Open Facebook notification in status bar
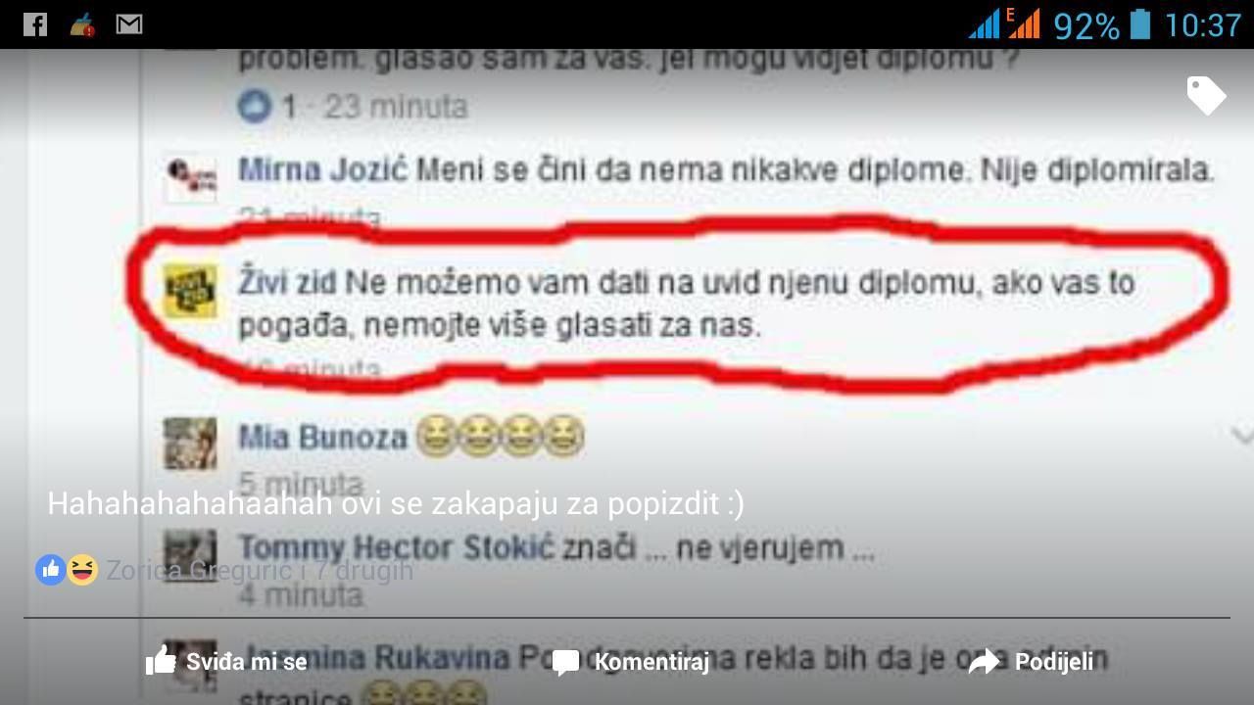Viewport: 1254px width, 705px height. tap(35, 23)
